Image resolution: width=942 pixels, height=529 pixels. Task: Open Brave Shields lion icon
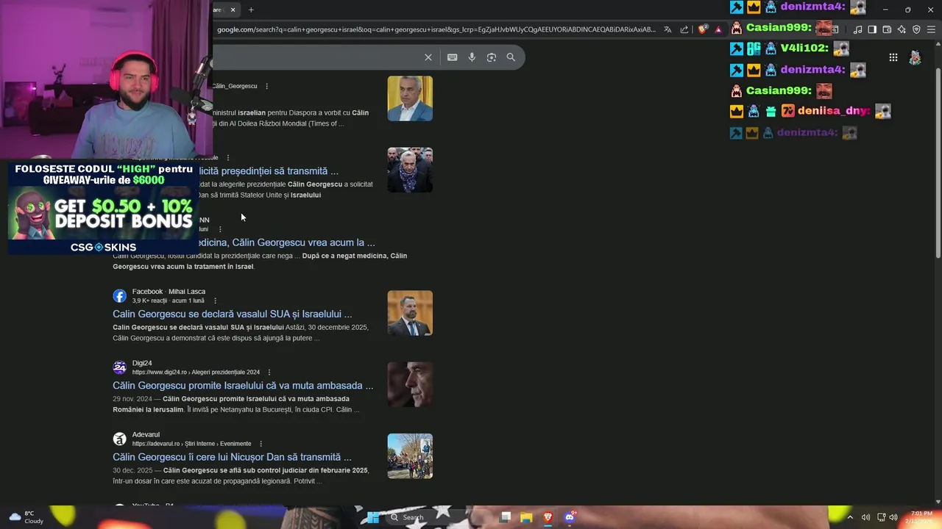click(x=702, y=29)
